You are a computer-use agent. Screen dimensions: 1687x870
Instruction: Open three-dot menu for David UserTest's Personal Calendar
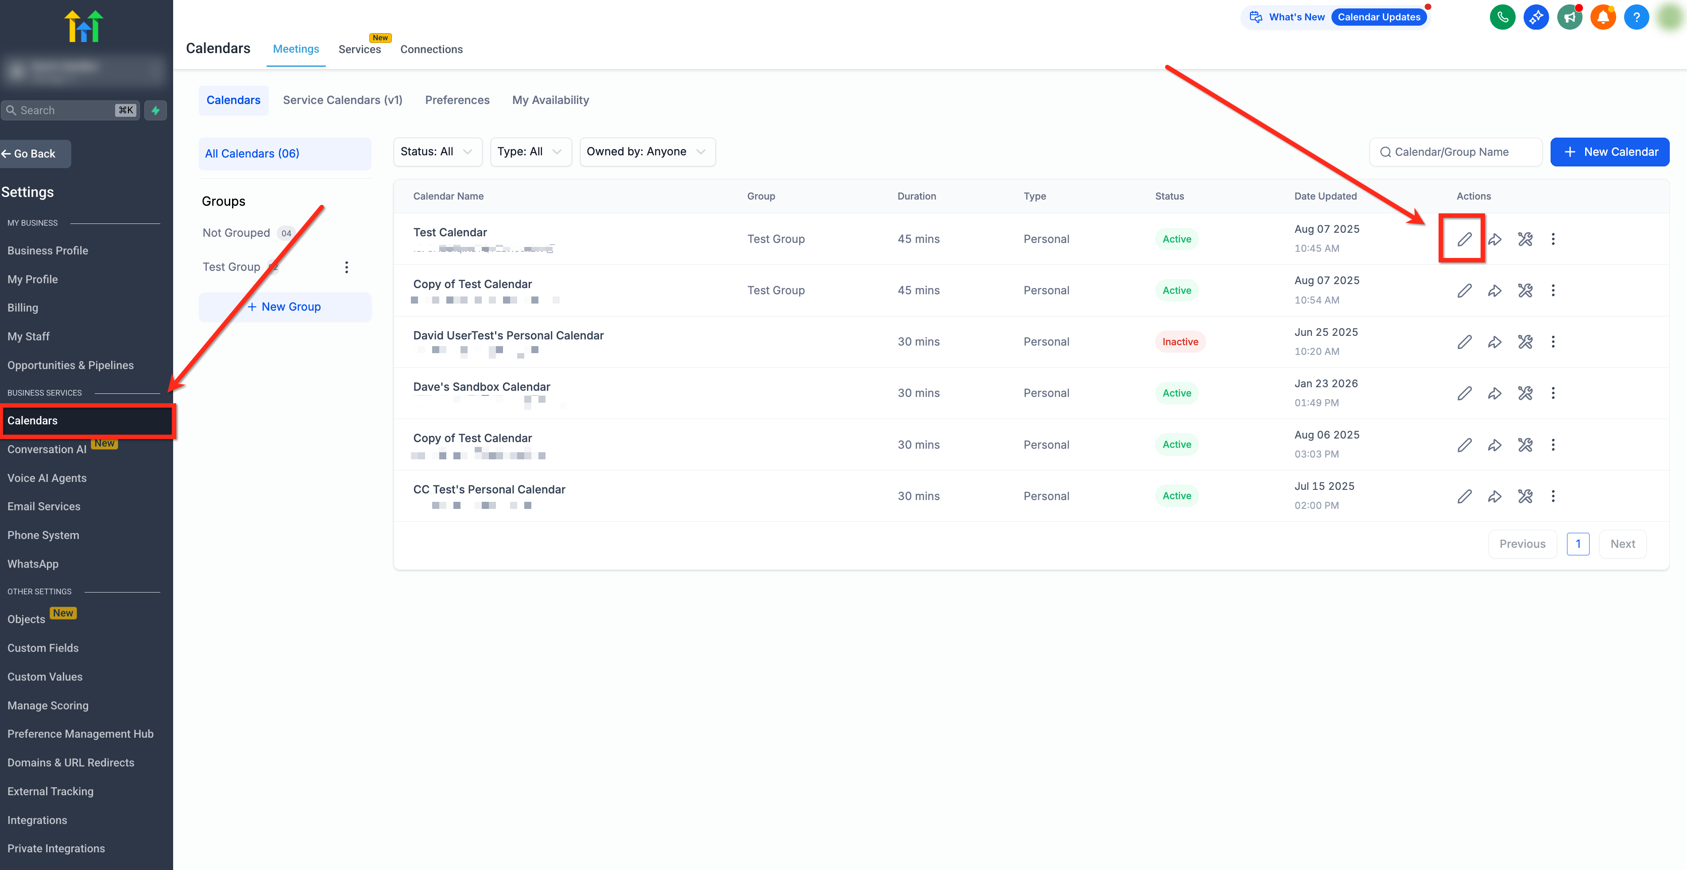(x=1553, y=342)
